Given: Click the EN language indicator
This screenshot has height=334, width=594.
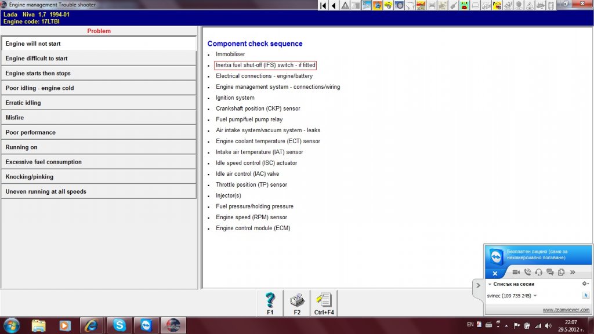Looking at the screenshot, I should [470, 325].
